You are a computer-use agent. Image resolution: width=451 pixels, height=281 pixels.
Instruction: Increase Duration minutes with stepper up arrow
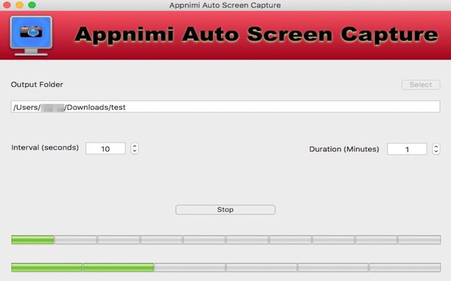click(x=436, y=147)
